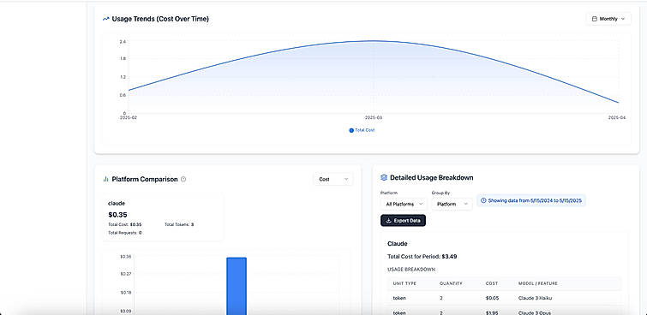Click the UNIT TYPE column header
The image size is (647, 315).
point(404,283)
